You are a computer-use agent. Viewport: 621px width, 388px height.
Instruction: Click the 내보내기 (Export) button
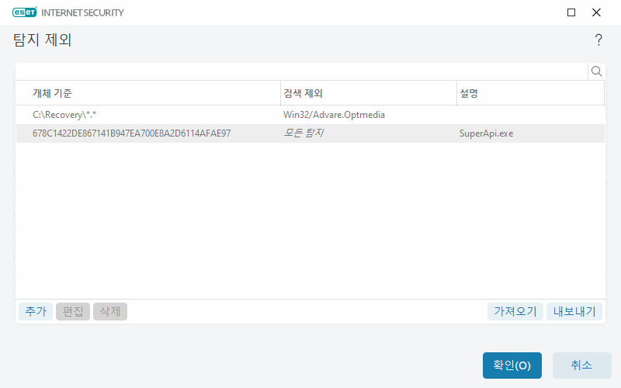coord(574,311)
